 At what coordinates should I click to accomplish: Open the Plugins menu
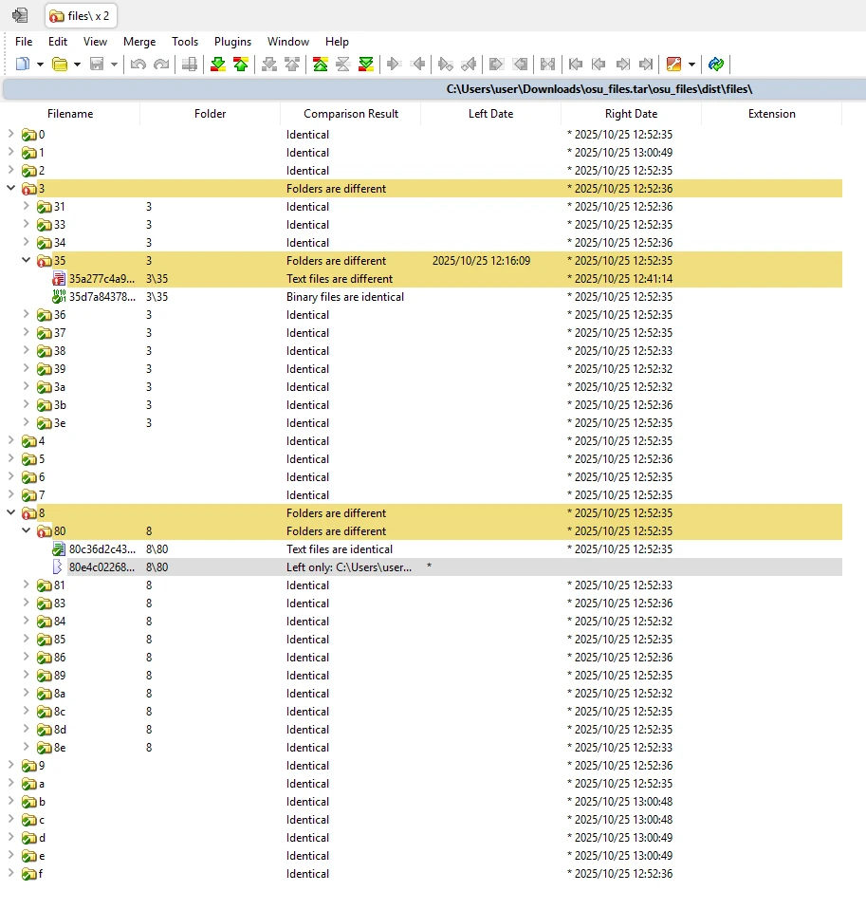click(x=232, y=42)
